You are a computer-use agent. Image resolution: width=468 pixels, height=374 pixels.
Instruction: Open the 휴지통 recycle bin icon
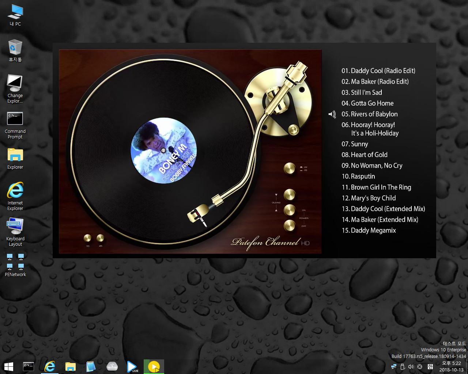click(15, 51)
